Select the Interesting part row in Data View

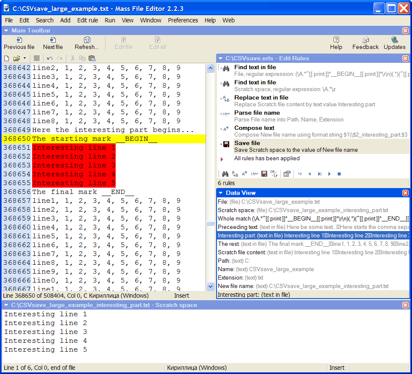click(313, 235)
